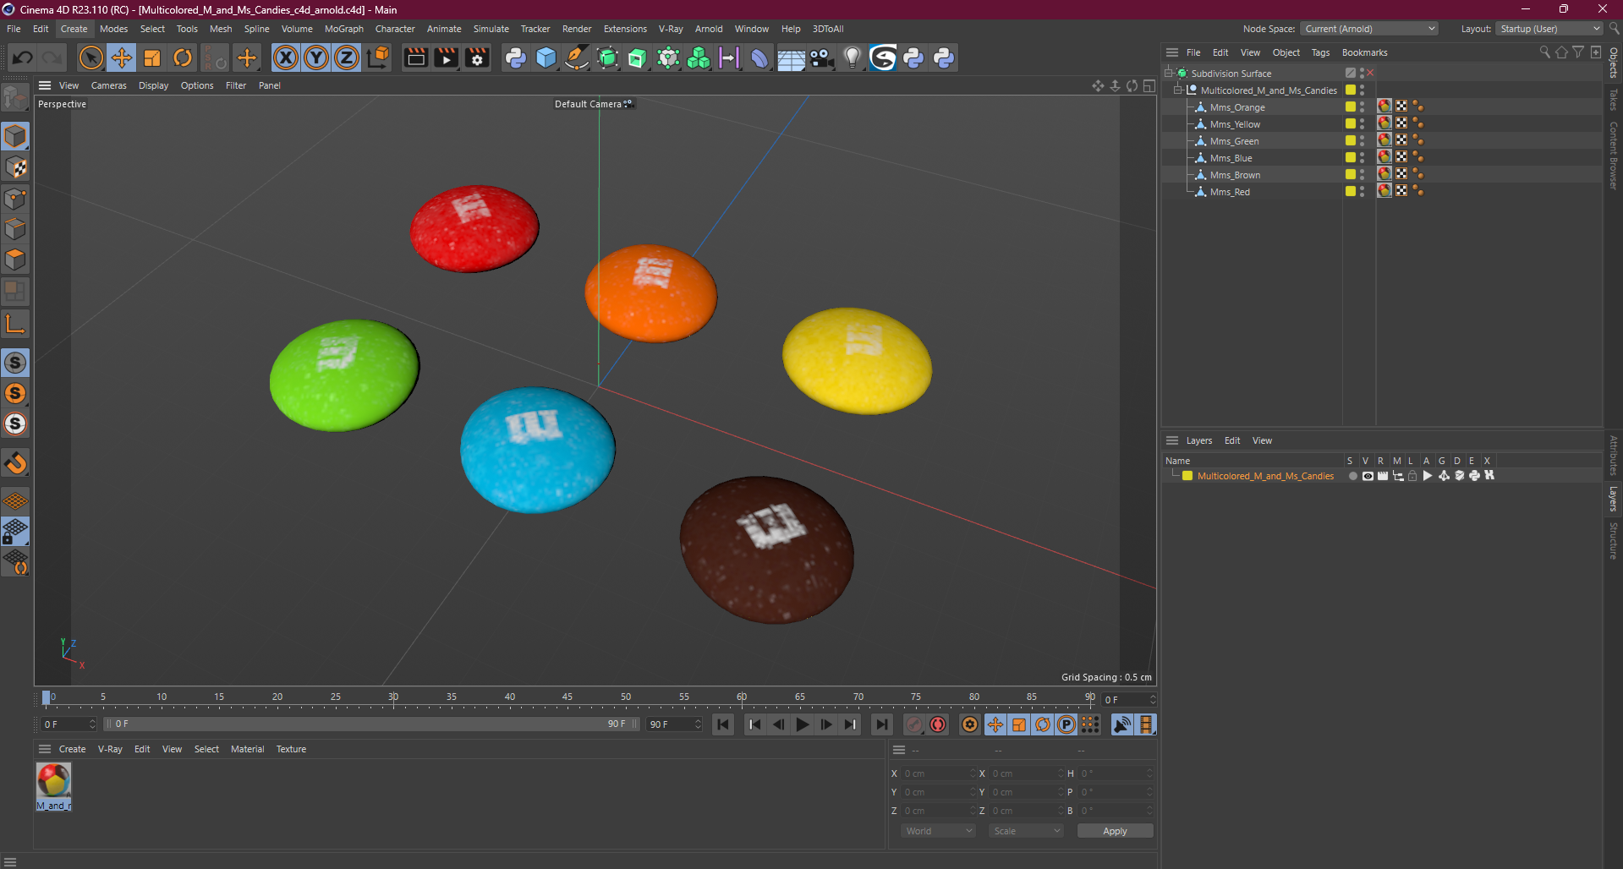This screenshot has height=869, width=1623.
Task: Click Render View clapperboard icon
Action: [x=415, y=57]
